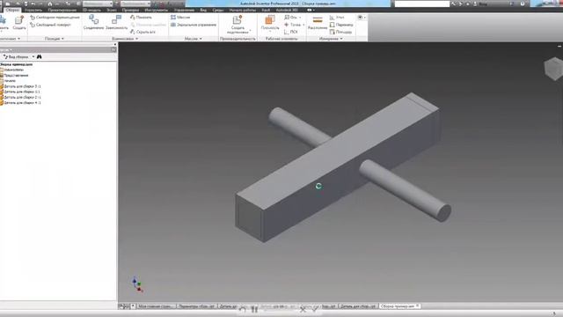Select Свободный поворот tool
This screenshot has height=317, width=563.
coord(51,25)
